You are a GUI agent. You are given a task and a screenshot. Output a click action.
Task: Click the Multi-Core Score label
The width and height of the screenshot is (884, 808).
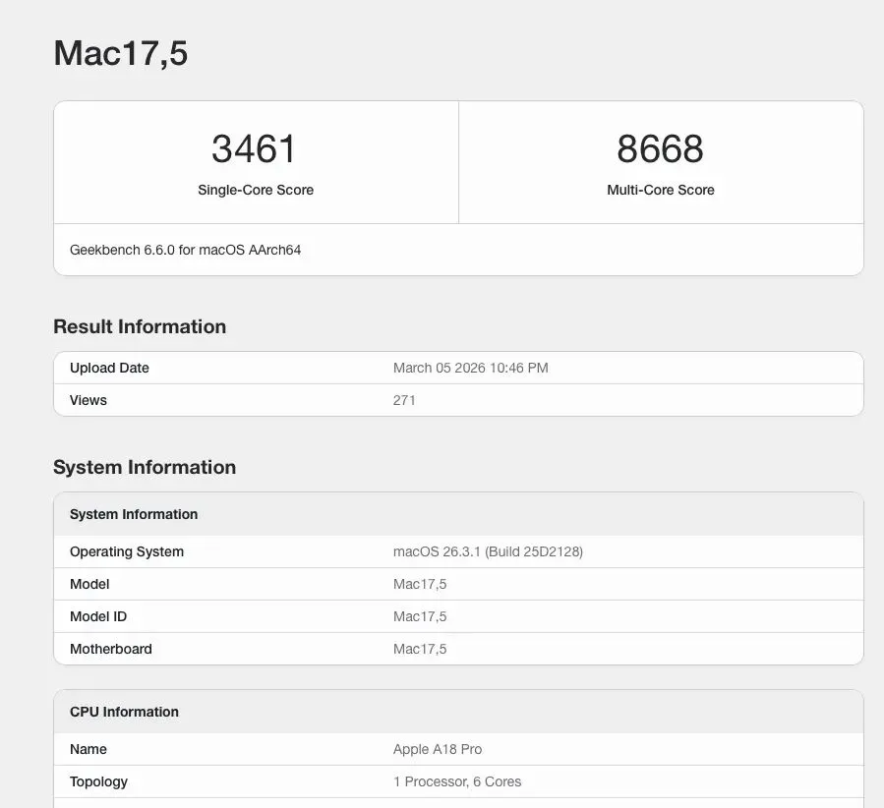[660, 190]
